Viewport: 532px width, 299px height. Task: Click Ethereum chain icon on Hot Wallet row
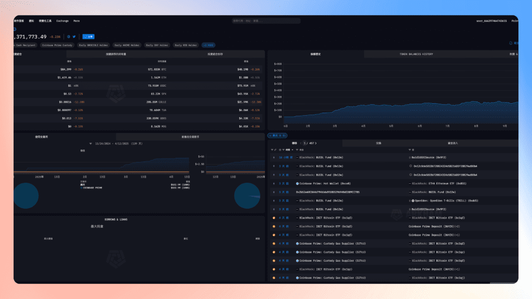(x=274, y=184)
